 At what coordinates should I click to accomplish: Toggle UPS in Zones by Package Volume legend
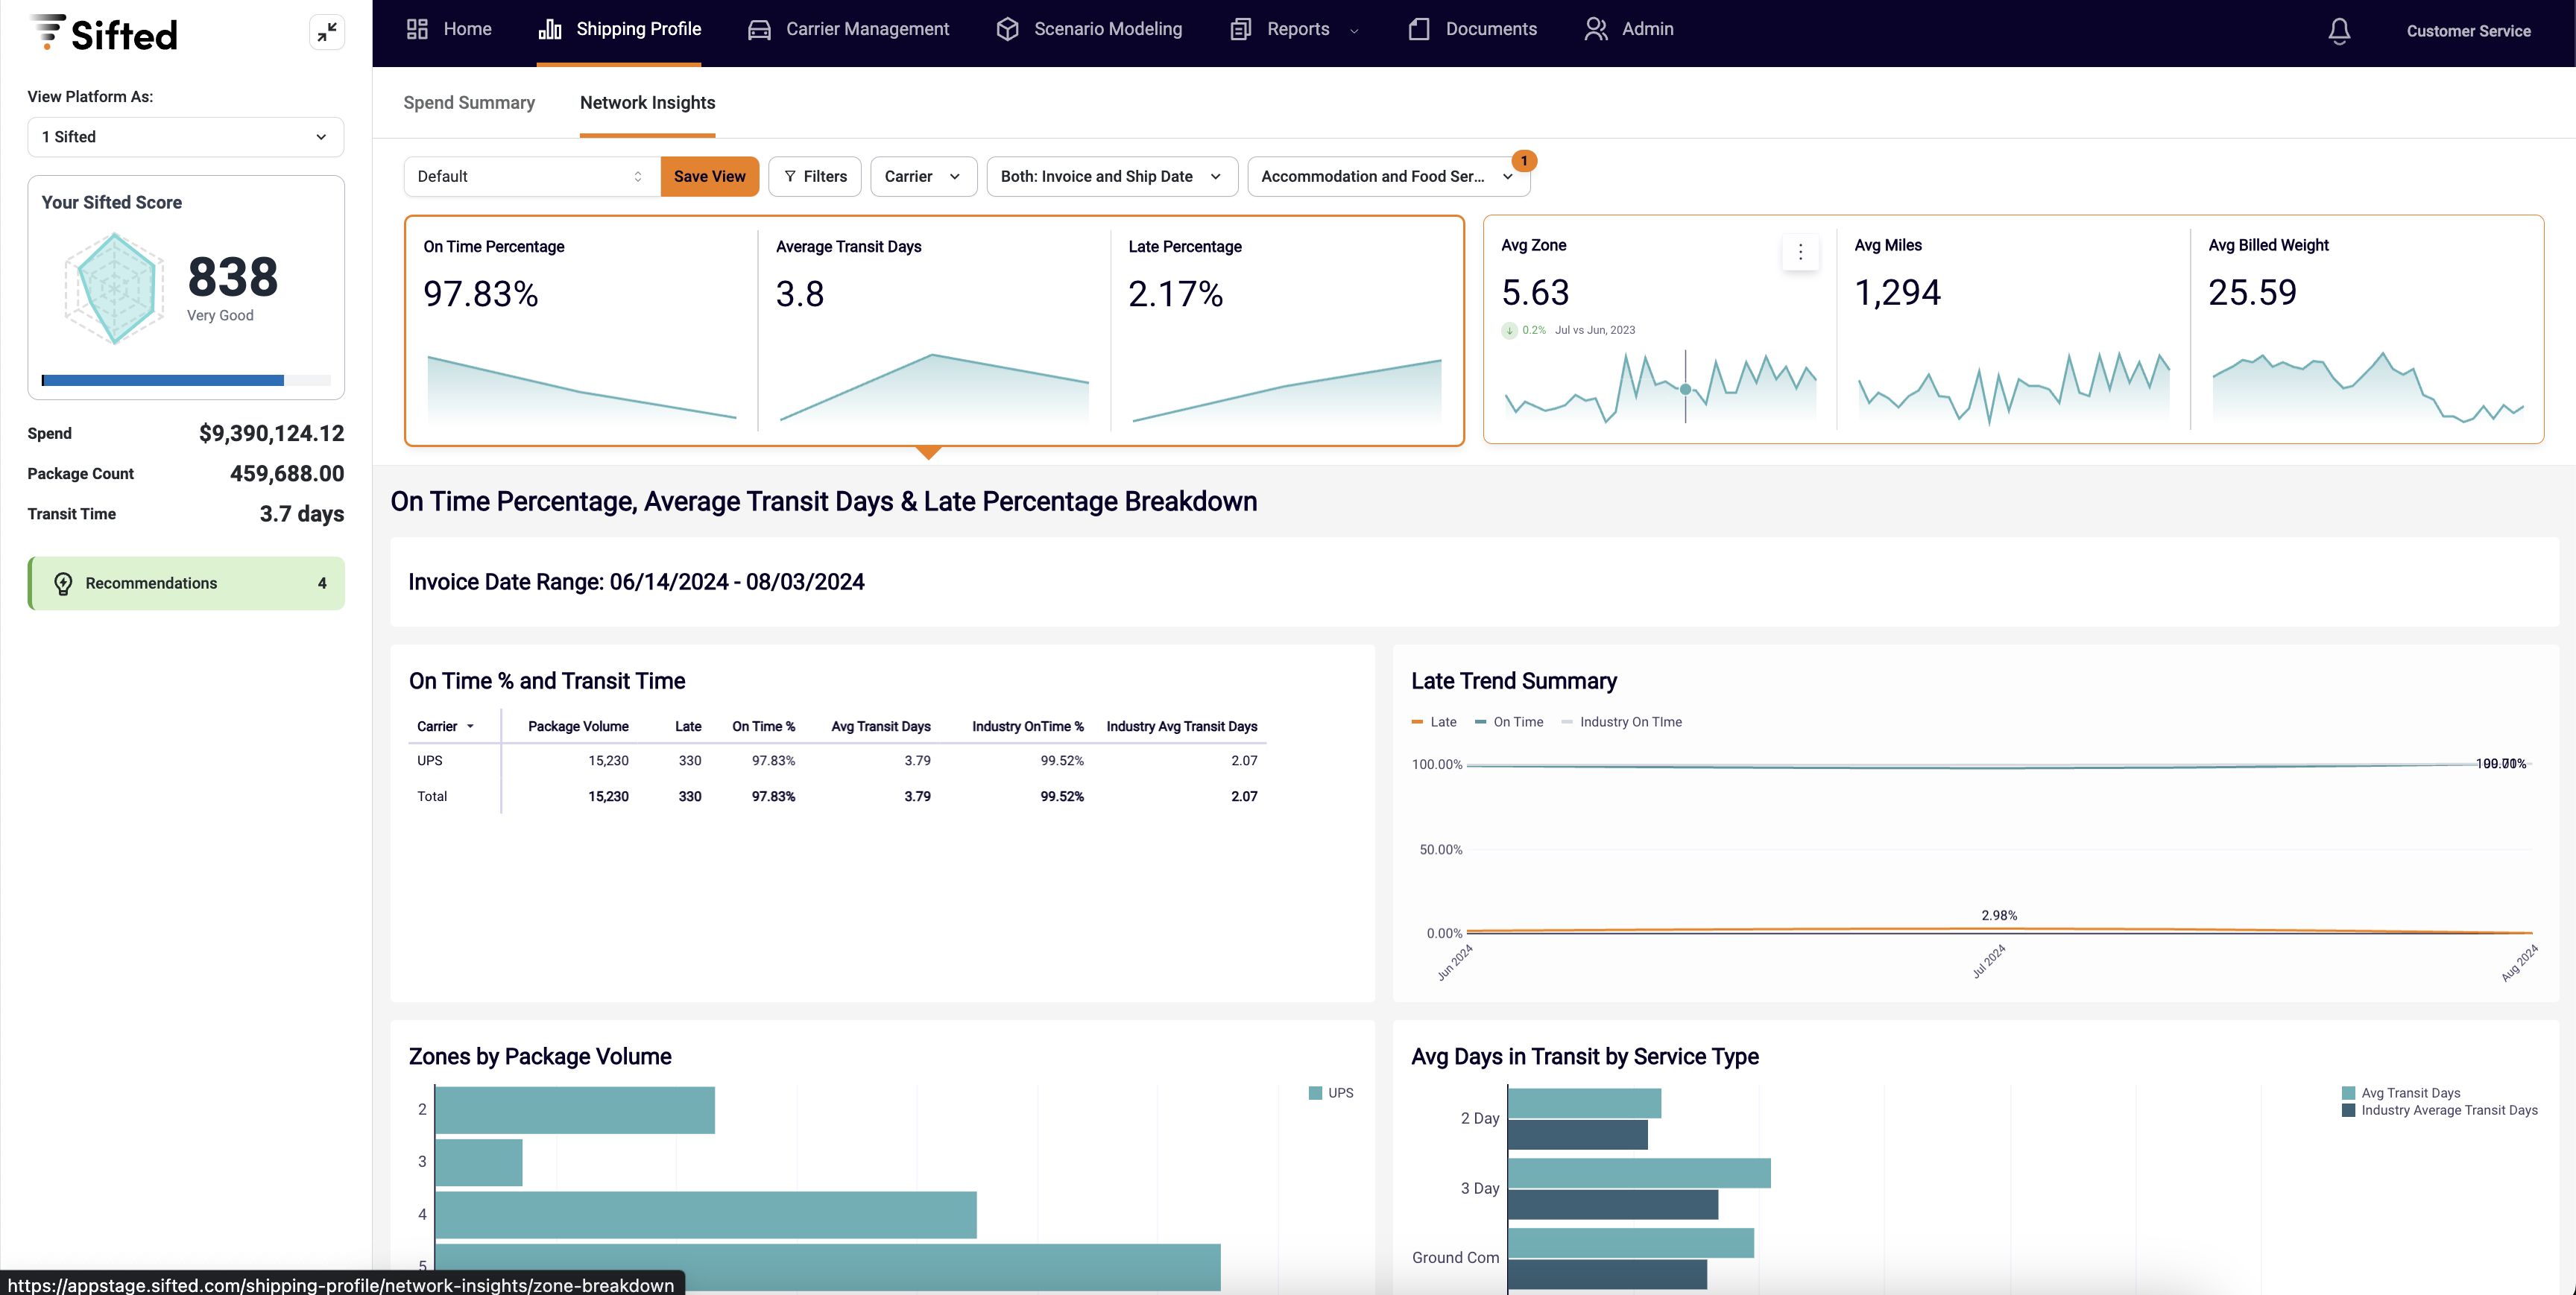[x=1330, y=1092]
